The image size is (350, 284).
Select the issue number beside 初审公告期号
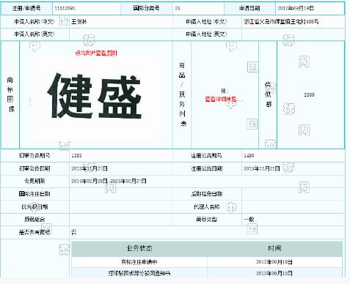click(76, 155)
